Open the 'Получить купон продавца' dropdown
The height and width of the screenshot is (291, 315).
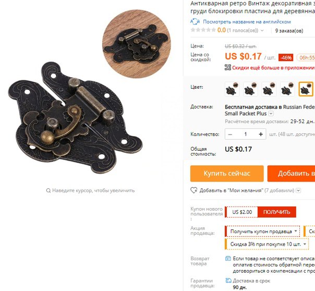(262, 232)
